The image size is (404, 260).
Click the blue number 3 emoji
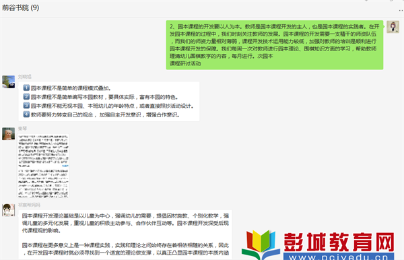[x=26, y=105]
